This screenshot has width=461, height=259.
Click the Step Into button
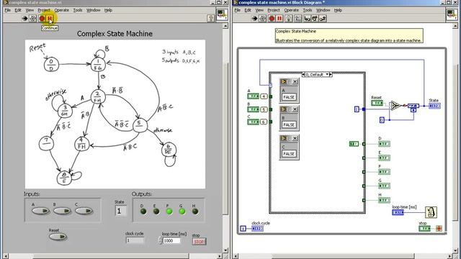tap(308, 19)
